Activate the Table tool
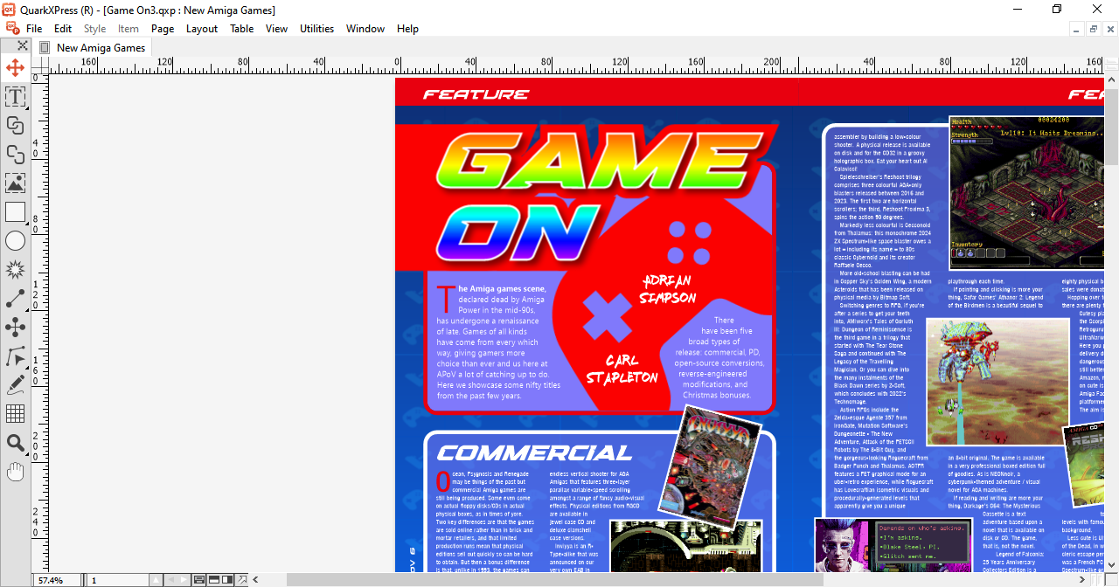This screenshot has height=587, width=1119. pyautogui.click(x=15, y=414)
